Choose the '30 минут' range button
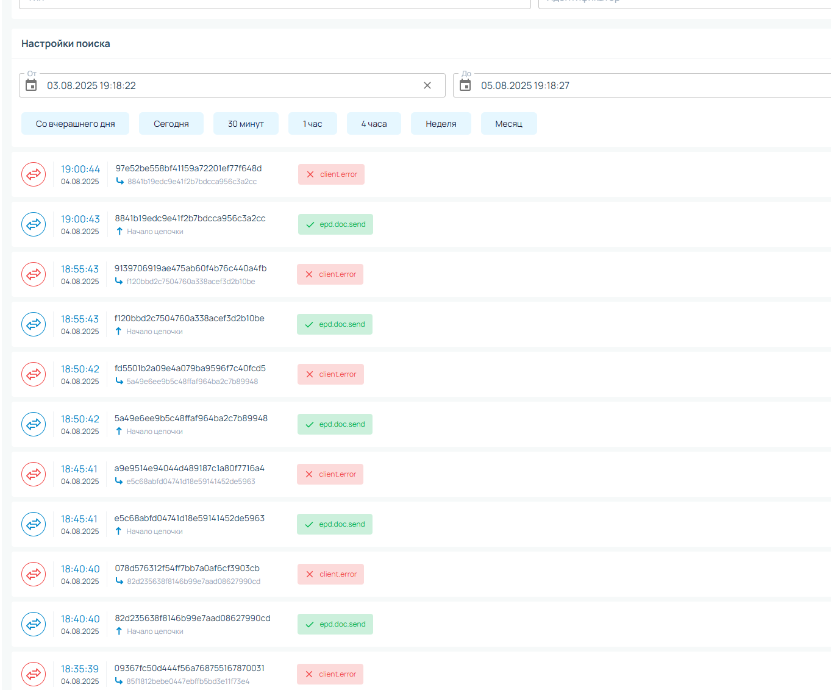Screen dimensions: 831x690 [246, 124]
